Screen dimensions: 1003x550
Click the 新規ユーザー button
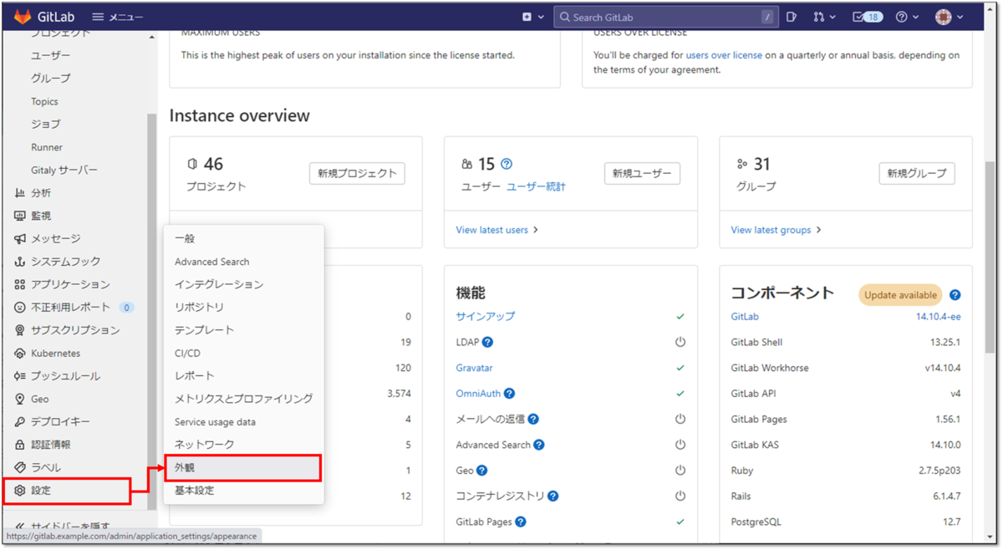click(x=642, y=173)
